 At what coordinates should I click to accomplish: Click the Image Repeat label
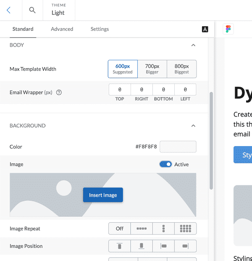click(x=25, y=229)
